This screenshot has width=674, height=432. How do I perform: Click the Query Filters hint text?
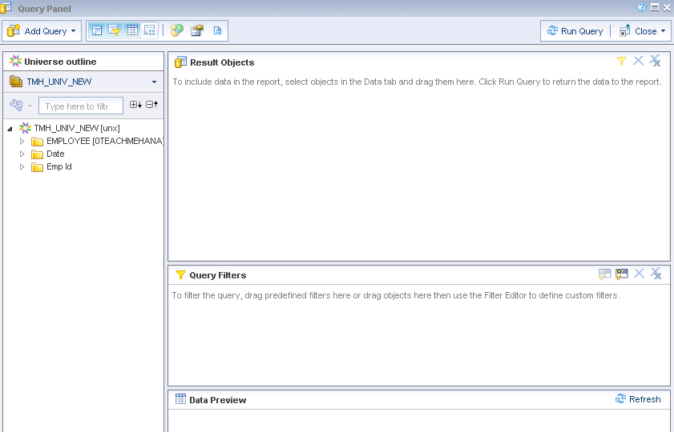[396, 295]
